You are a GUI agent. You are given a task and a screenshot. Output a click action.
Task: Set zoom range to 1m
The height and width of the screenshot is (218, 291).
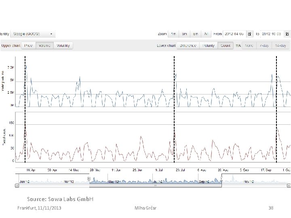[x=173, y=34]
